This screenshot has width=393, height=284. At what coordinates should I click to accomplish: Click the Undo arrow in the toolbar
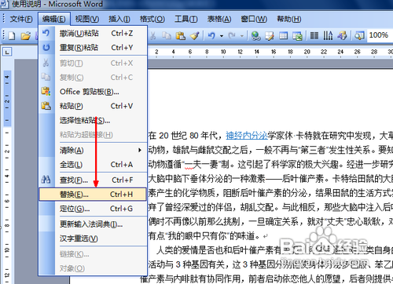(x=211, y=35)
